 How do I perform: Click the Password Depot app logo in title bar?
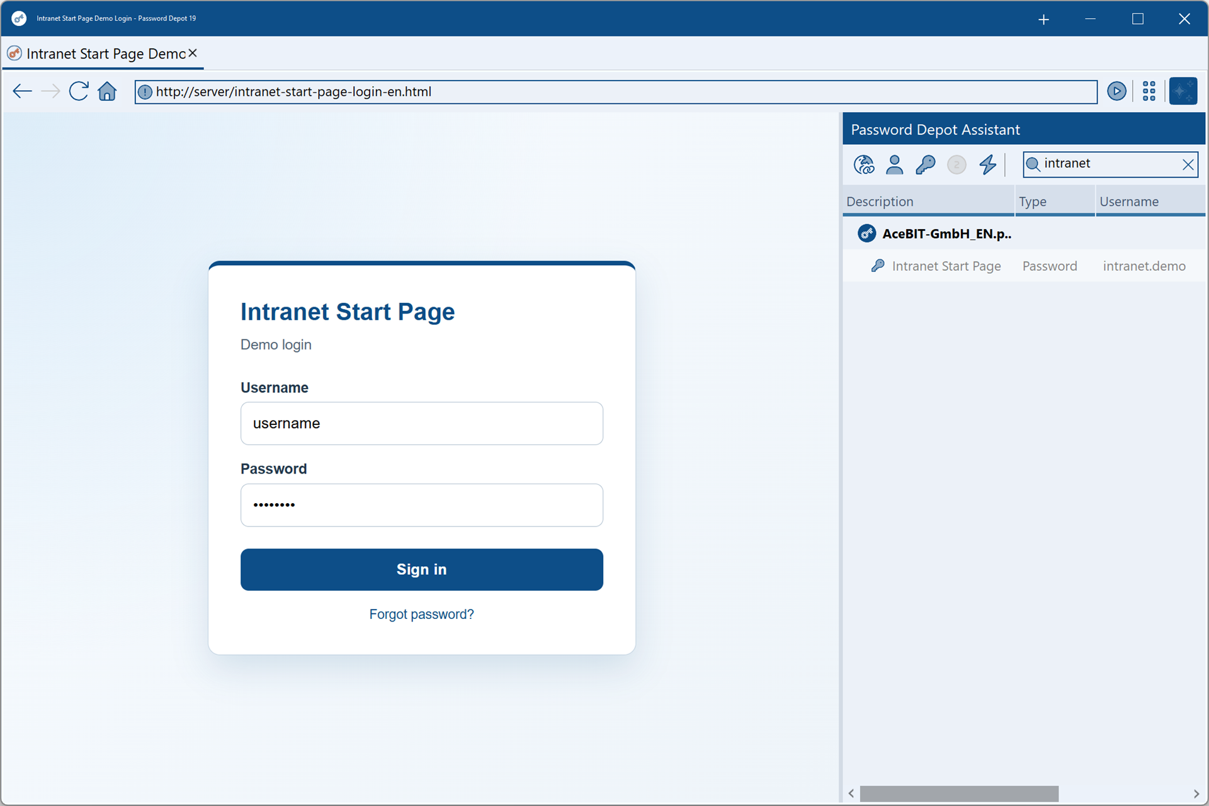point(19,18)
